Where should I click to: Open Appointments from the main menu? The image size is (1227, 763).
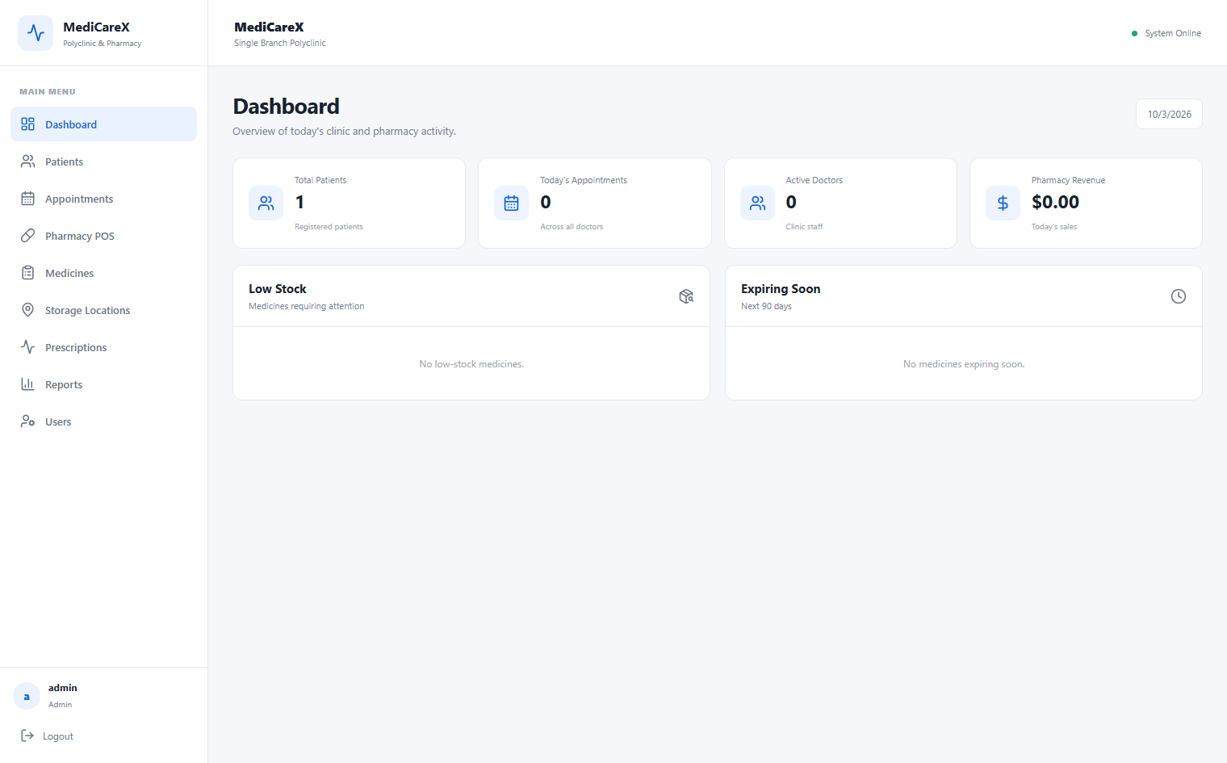pyautogui.click(x=103, y=199)
